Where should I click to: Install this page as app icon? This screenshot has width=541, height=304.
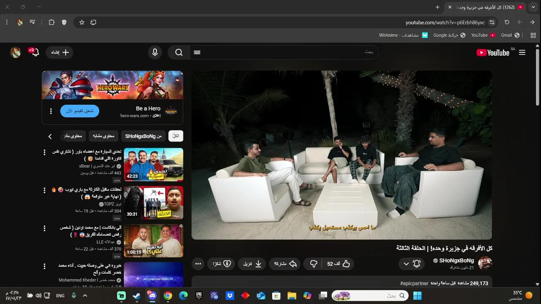[x=93, y=22]
